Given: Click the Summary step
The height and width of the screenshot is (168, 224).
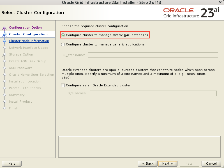Looking at the screenshot, I should (17, 95).
